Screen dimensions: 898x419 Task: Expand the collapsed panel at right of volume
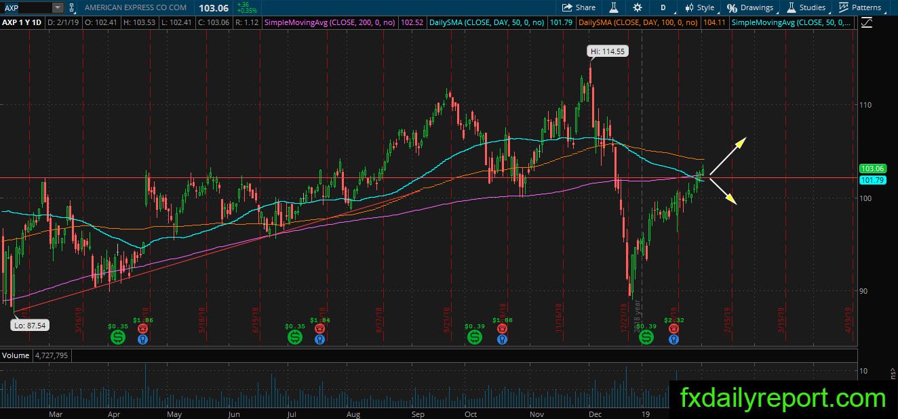893,373
